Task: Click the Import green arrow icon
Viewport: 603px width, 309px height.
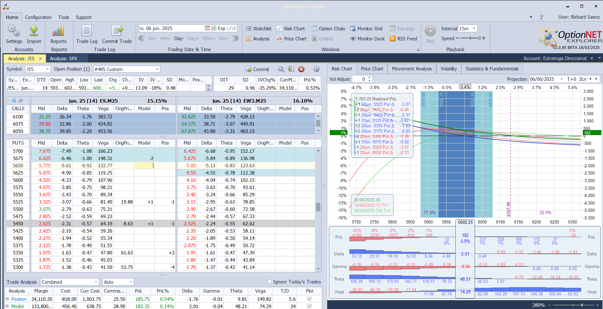Action: [34, 31]
